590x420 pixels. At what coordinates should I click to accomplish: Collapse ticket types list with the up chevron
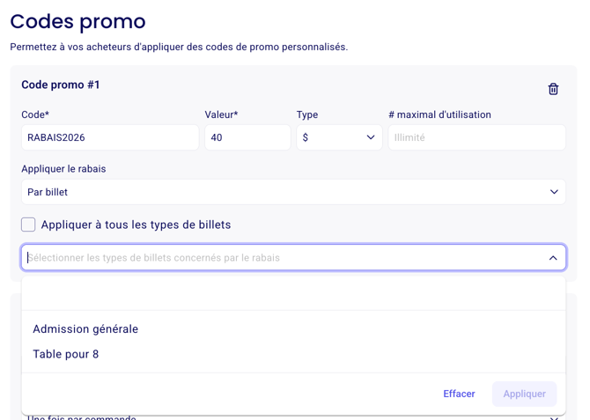tap(553, 258)
